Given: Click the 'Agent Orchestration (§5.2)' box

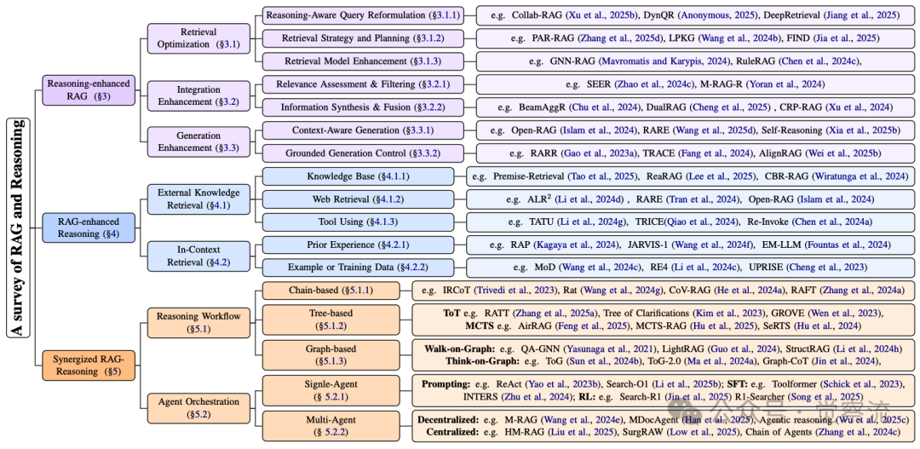Looking at the screenshot, I should click(198, 408).
